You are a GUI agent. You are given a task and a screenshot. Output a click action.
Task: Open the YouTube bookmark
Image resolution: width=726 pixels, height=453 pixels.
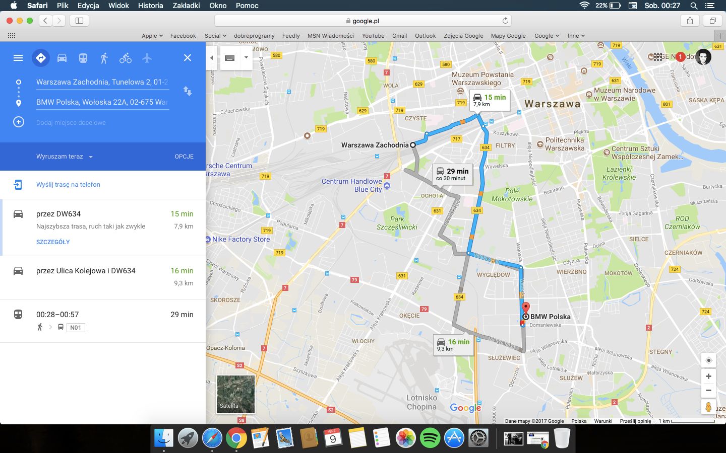coord(373,36)
